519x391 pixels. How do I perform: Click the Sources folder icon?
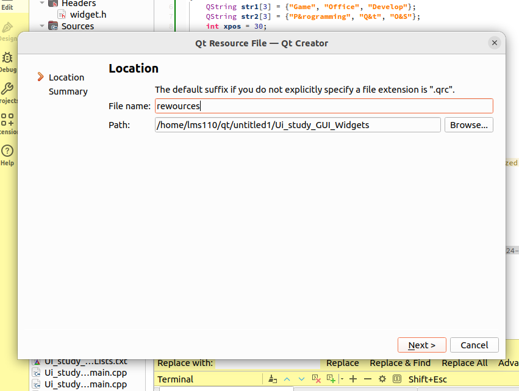click(53, 26)
